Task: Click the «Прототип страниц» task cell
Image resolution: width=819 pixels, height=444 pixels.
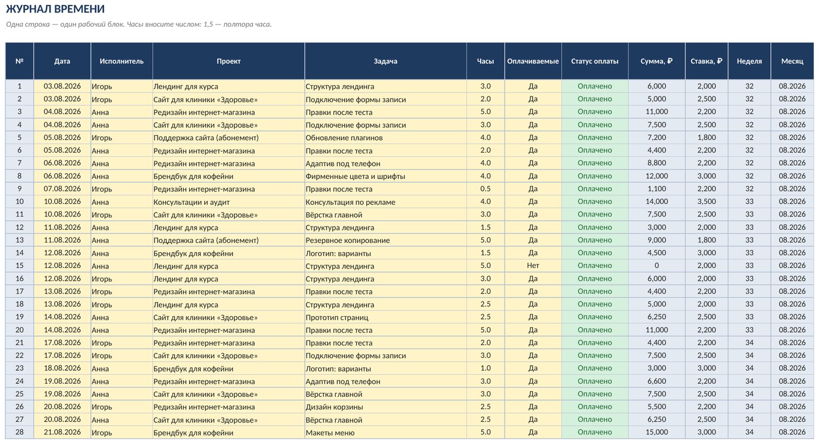Action: click(x=386, y=317)
